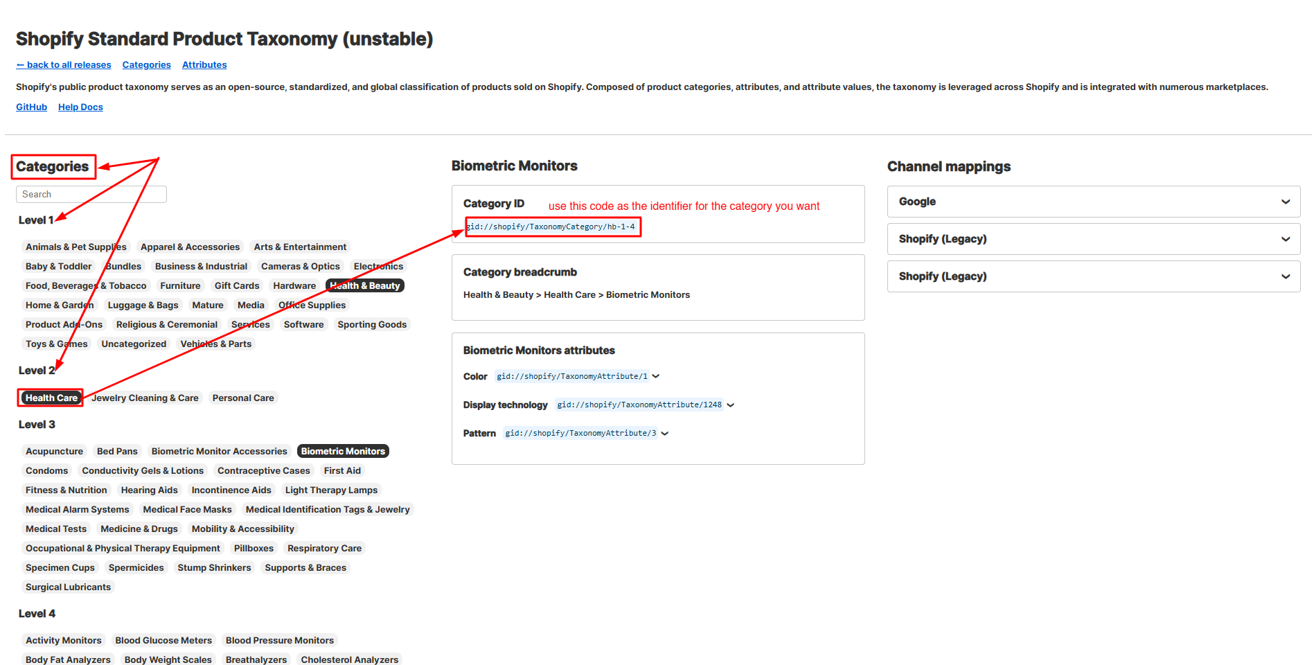The image size is (1314, 665).
Task: Expand the Google channel mapping chevron
Action: pyautogui.click(x=1286, y=202)
